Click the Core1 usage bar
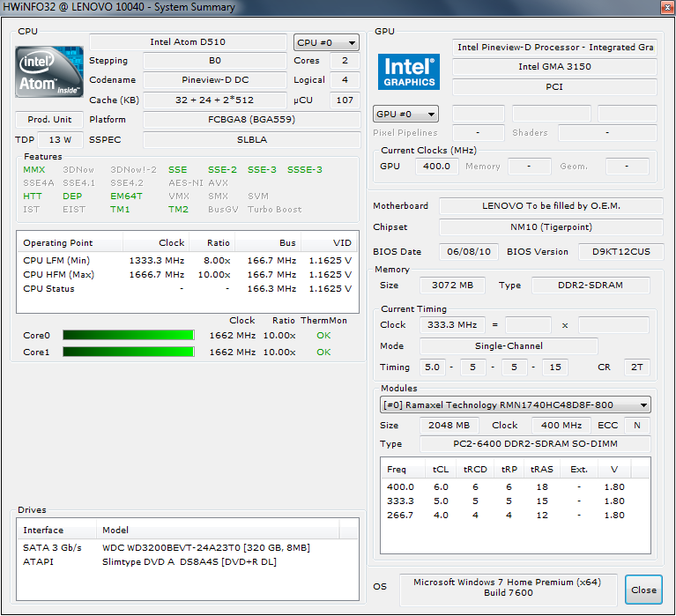 128,352
